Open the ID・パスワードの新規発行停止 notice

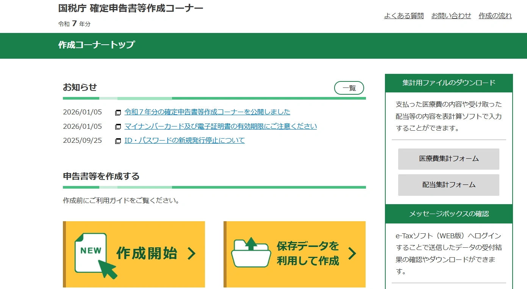pos(184,141)
